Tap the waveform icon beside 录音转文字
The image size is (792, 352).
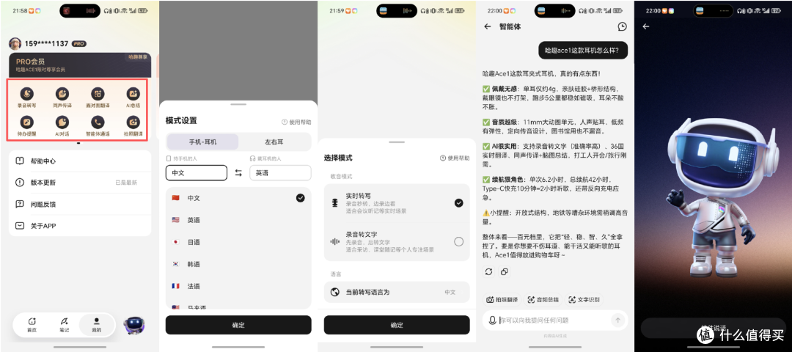tap(334, 241)
